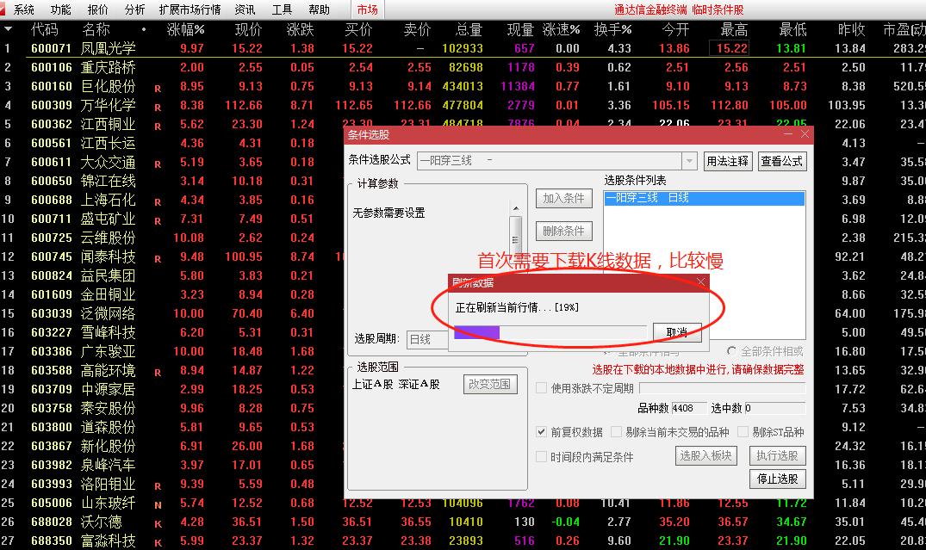
Task: Uncheck the 前复权数据 checkbox
Action: (x=542, y=432)
